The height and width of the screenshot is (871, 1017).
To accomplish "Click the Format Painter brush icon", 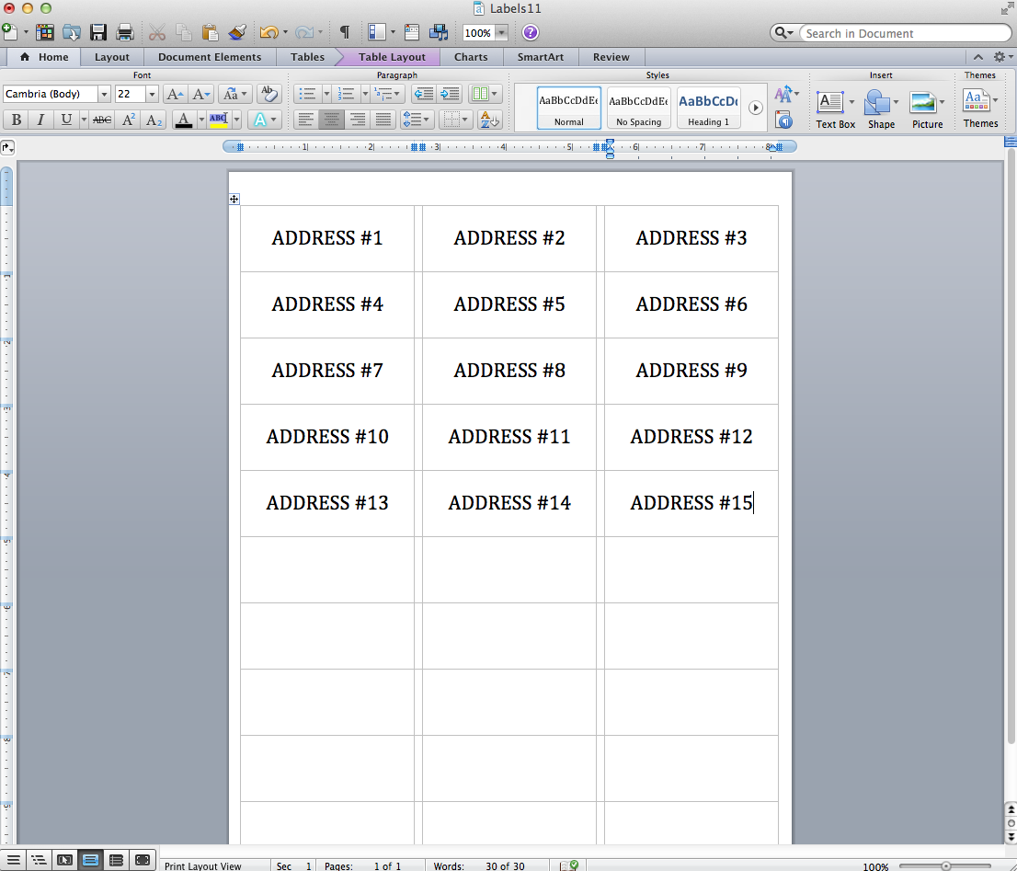I will [237, 32].
